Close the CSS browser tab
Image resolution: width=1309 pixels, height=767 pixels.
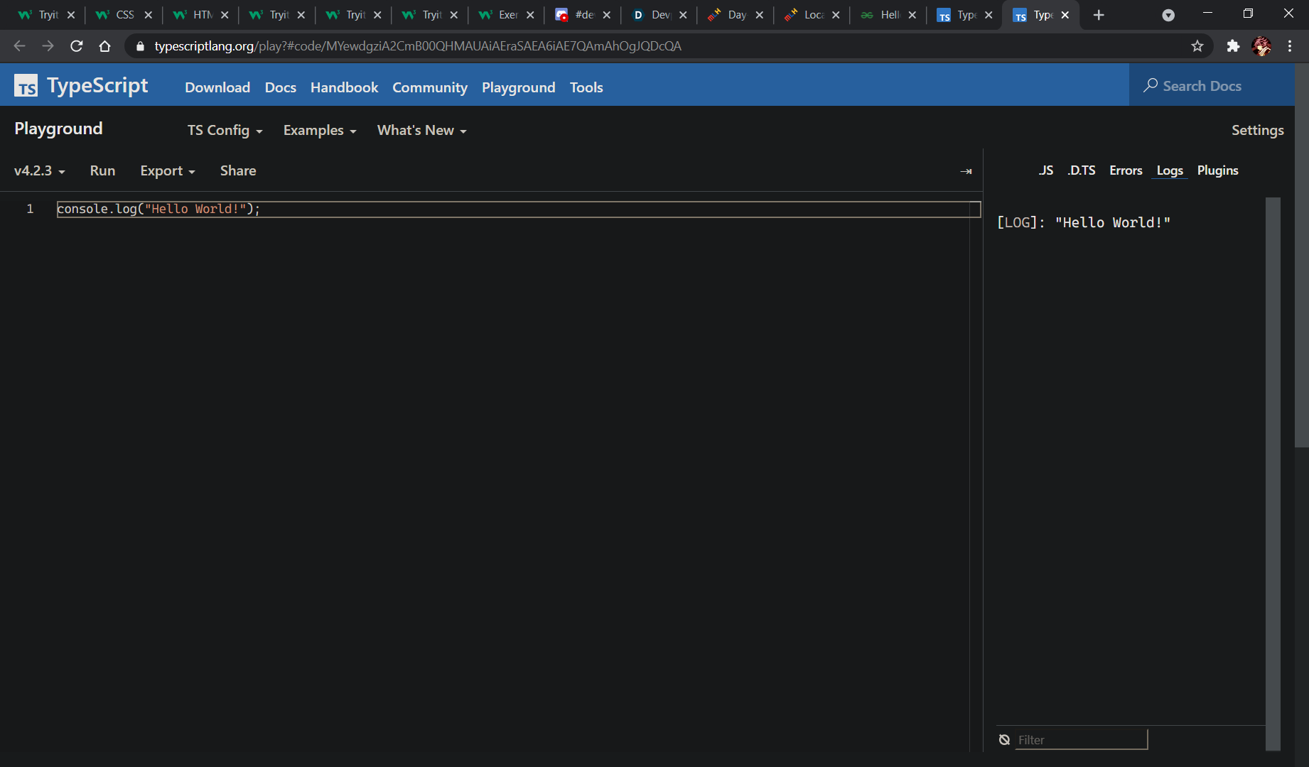pos(148,15)
